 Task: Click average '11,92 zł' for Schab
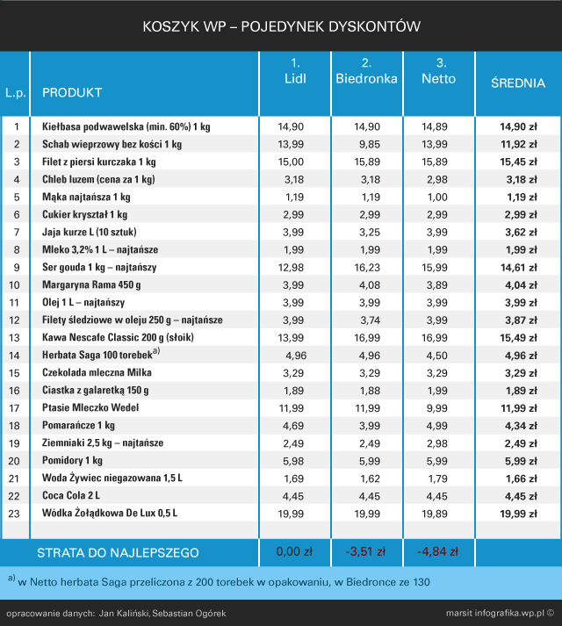click(x=519, y=144)
